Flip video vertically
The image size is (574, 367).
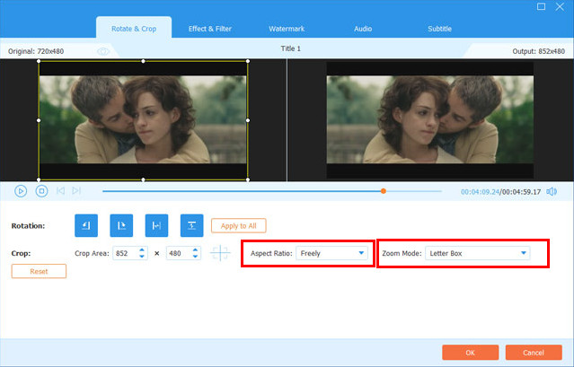[x=191, y=225]
